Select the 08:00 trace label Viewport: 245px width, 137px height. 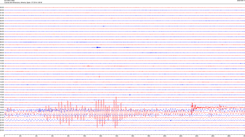[x=2, y=50]
